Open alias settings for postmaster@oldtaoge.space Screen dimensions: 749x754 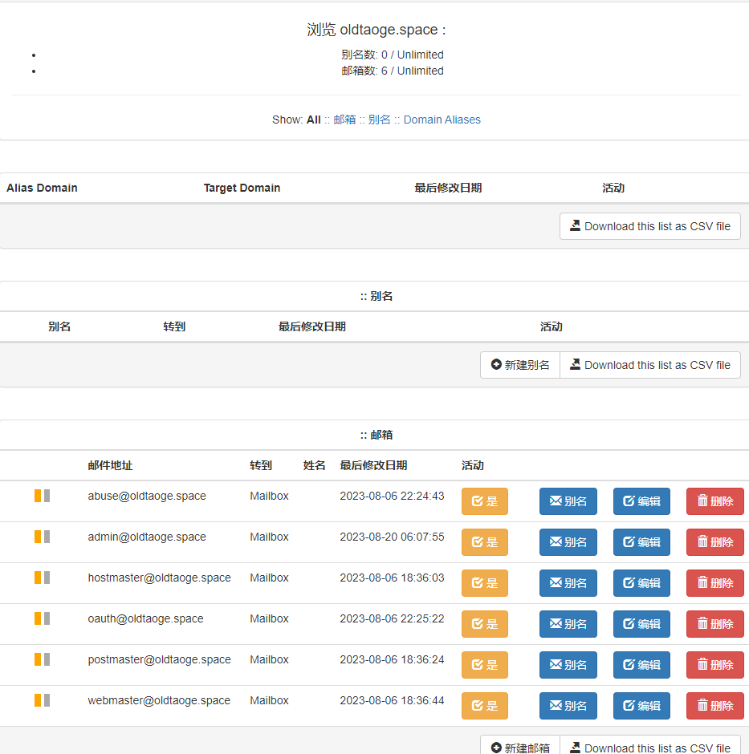[568, 665]
